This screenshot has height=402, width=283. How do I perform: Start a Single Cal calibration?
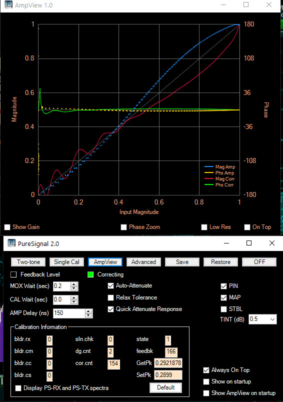[66, 262]
